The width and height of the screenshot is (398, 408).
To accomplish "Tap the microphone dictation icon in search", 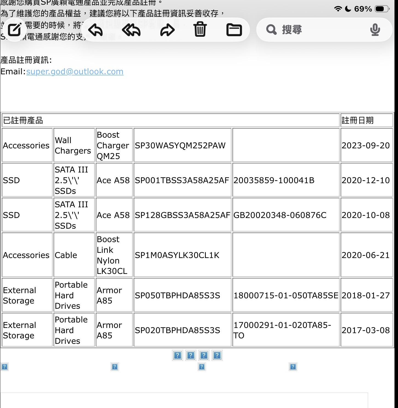I will [375, 30].
